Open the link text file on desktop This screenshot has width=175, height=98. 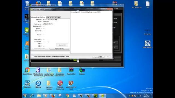(148, 5)
